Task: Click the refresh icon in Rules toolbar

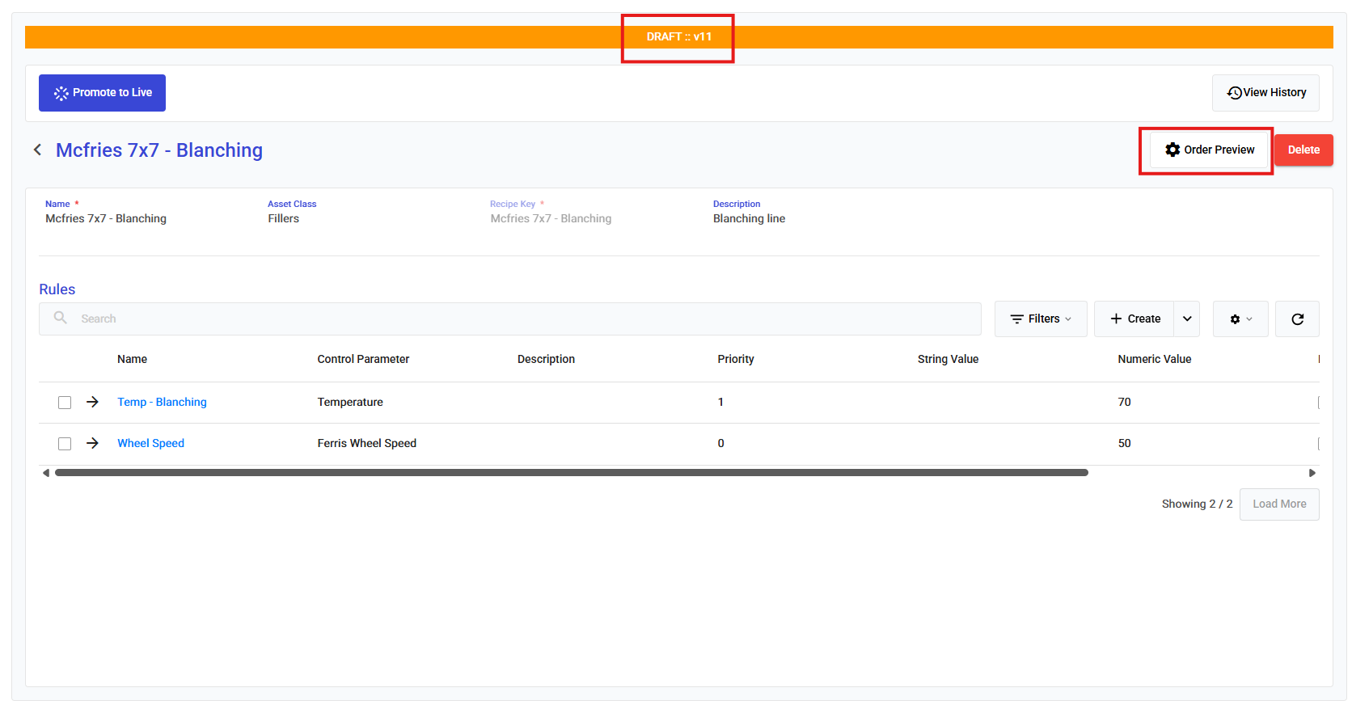Action: pyautogui.click(x=1297, y=319)
